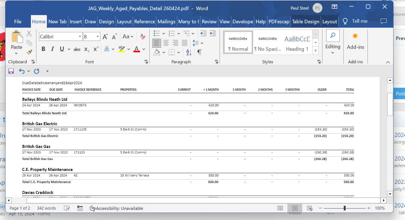Adjust the zoom slider handle

click(345, 208)
